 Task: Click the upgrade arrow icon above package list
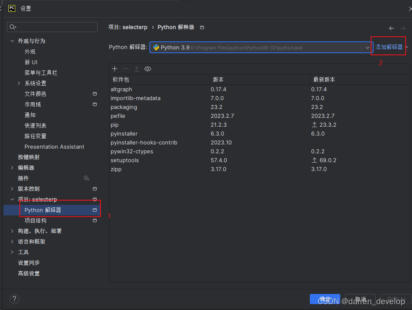tap(136, 68)
